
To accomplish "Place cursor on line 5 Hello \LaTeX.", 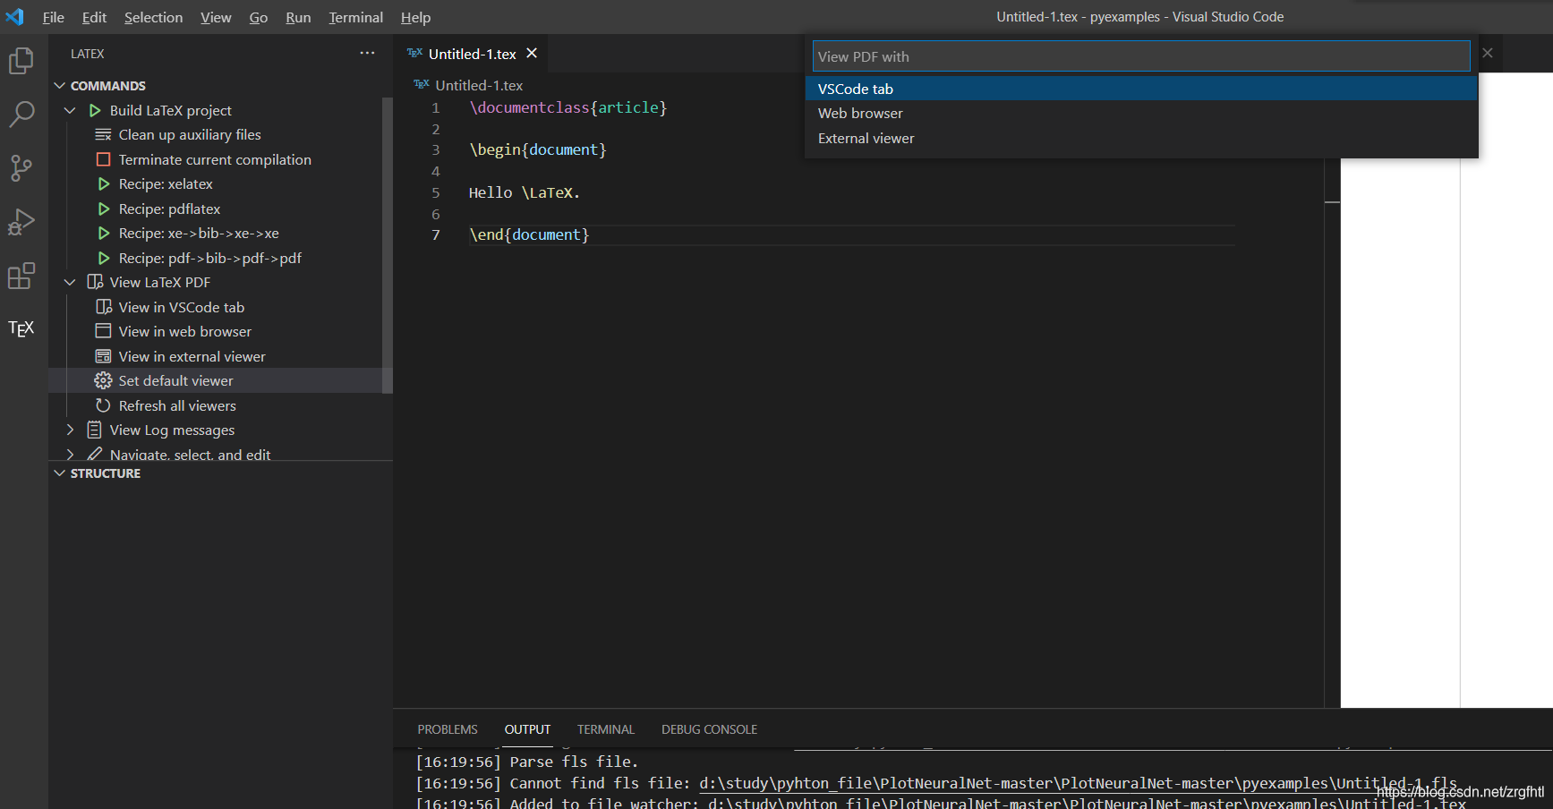I will (525, 192).
